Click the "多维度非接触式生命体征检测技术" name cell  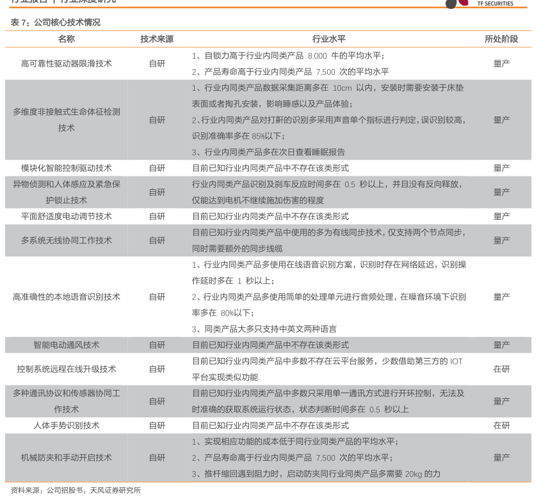(66, 120)
